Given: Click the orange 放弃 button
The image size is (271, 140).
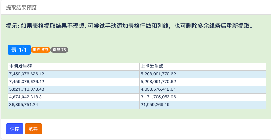Looking at the screenshot, I should [33, 129].
